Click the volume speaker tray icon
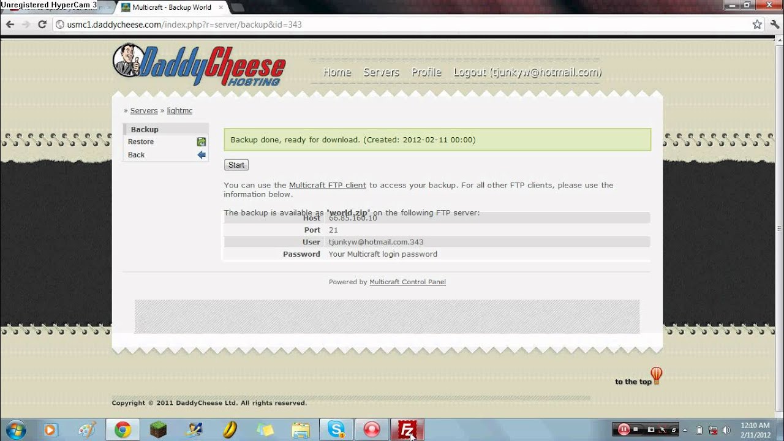Viewport: 784px width, 441px height. tap(726, 430)
